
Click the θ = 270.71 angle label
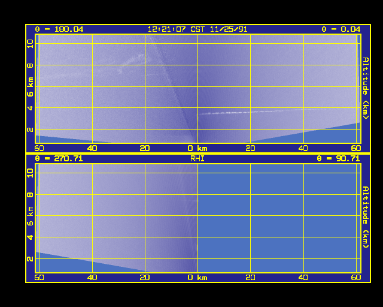click(59, 159)
